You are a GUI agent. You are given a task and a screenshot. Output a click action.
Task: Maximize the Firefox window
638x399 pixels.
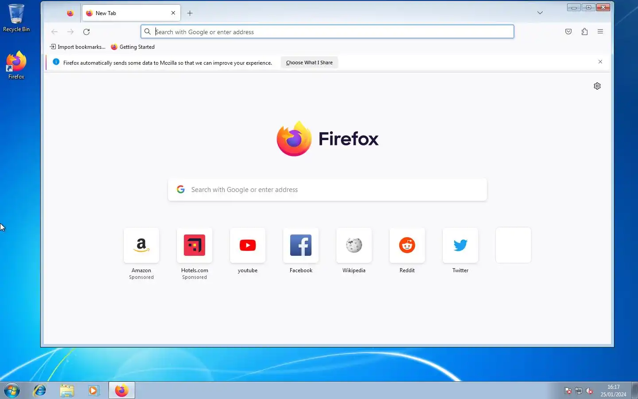pos(588,7)
